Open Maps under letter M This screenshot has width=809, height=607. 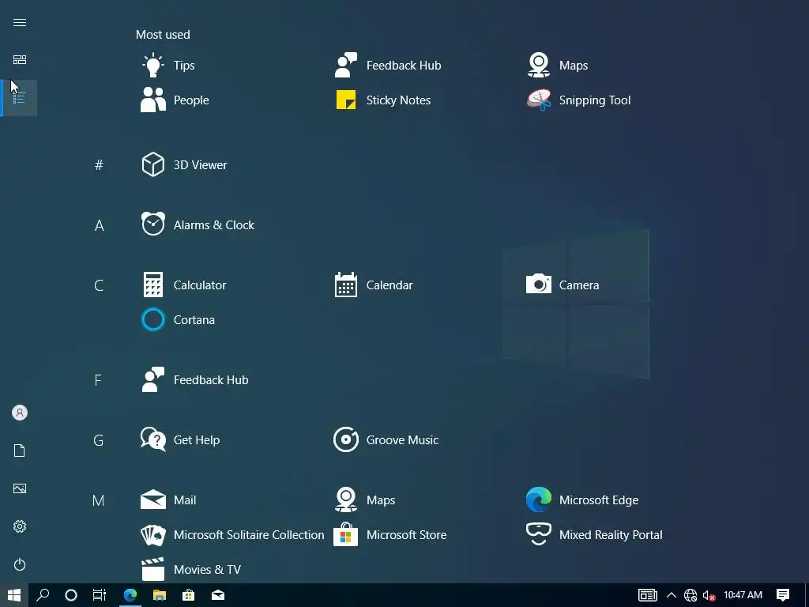(x=364, y=500)
